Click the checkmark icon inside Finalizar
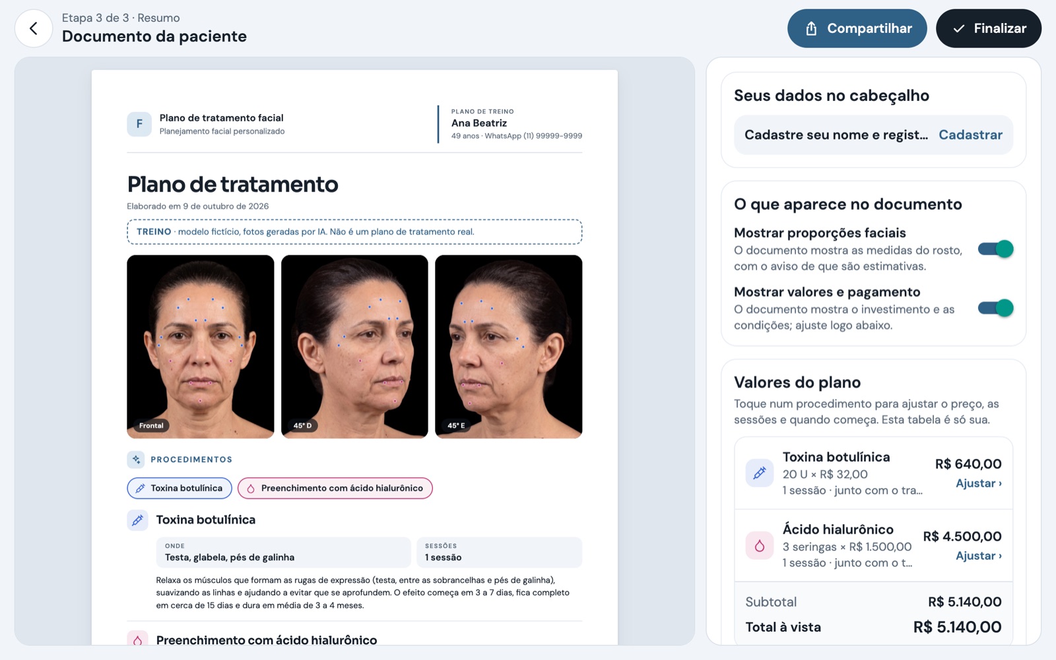 click(x=959, y=28)
